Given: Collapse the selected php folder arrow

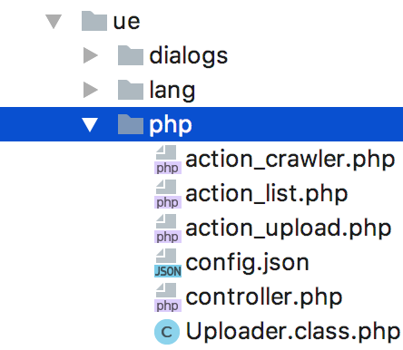Looking at the screenshot, I should [x=90, y=125].
